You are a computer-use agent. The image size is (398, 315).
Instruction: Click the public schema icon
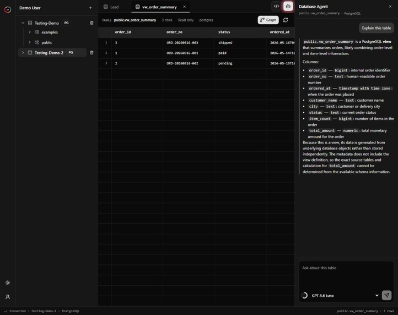click(37, 42)
